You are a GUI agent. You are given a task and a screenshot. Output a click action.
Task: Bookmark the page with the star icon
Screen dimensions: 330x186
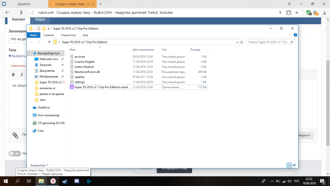coord(297,13)
